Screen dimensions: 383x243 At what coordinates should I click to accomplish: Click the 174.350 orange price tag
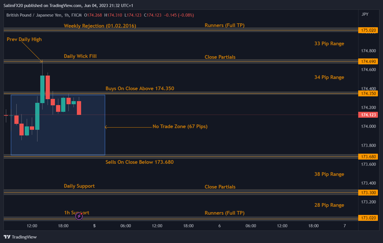point(368,93)
